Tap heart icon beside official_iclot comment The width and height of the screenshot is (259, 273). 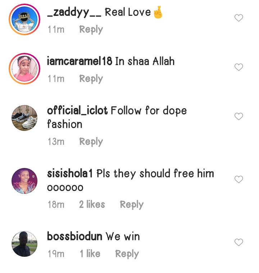tap(238, 116)
